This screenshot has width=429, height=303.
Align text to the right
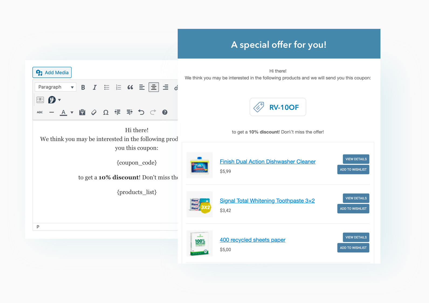point(166,87)
